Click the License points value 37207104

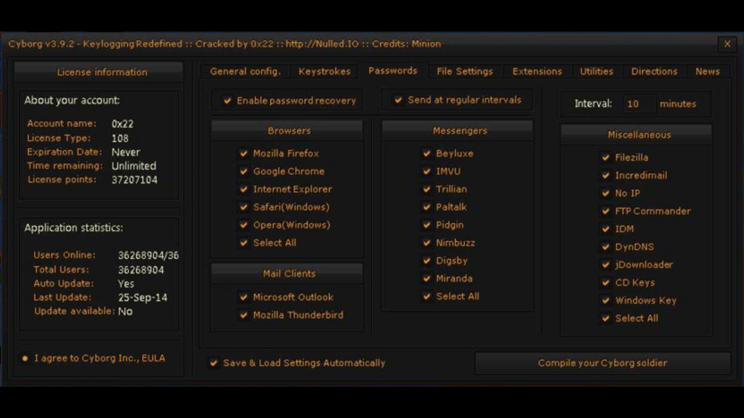point(134,180)
